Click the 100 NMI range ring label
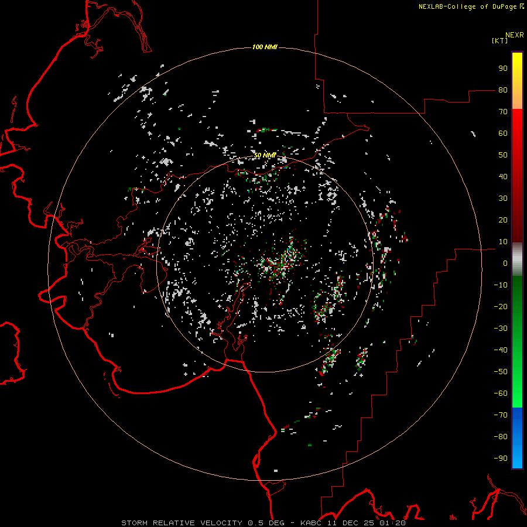This screenshot has width=527, height=527. click(265, 47)
